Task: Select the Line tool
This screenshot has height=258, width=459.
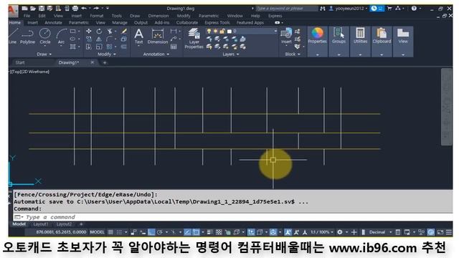Action: click(x=13, y=36)
